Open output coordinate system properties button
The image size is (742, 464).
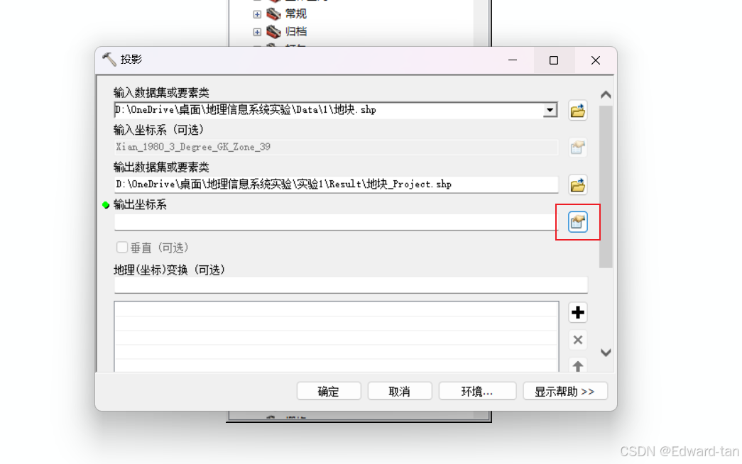tap(577, 222)
